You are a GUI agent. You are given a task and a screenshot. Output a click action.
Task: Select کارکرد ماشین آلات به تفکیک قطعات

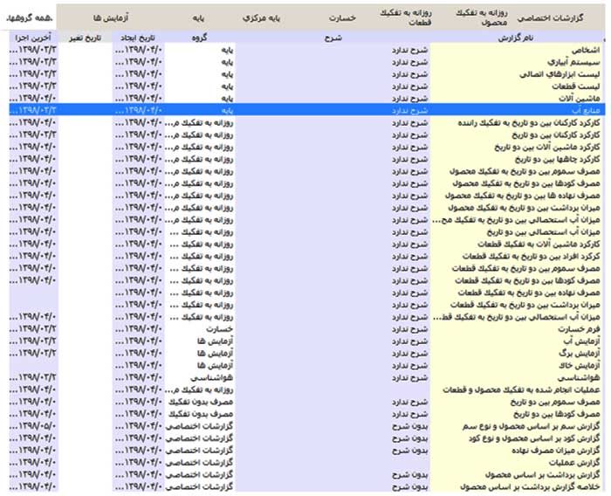pyautogui.click(x=539, y=245)
